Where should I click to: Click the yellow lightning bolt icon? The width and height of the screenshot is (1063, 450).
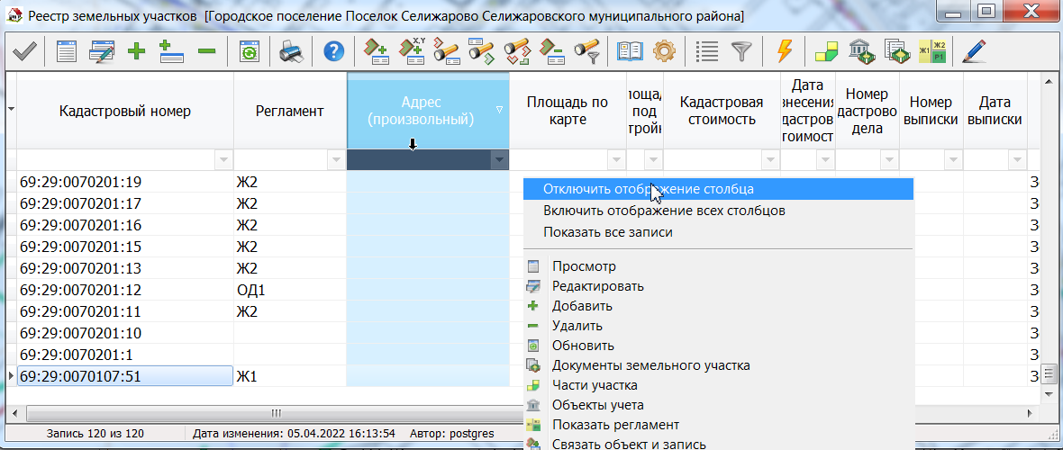point(784,51)
